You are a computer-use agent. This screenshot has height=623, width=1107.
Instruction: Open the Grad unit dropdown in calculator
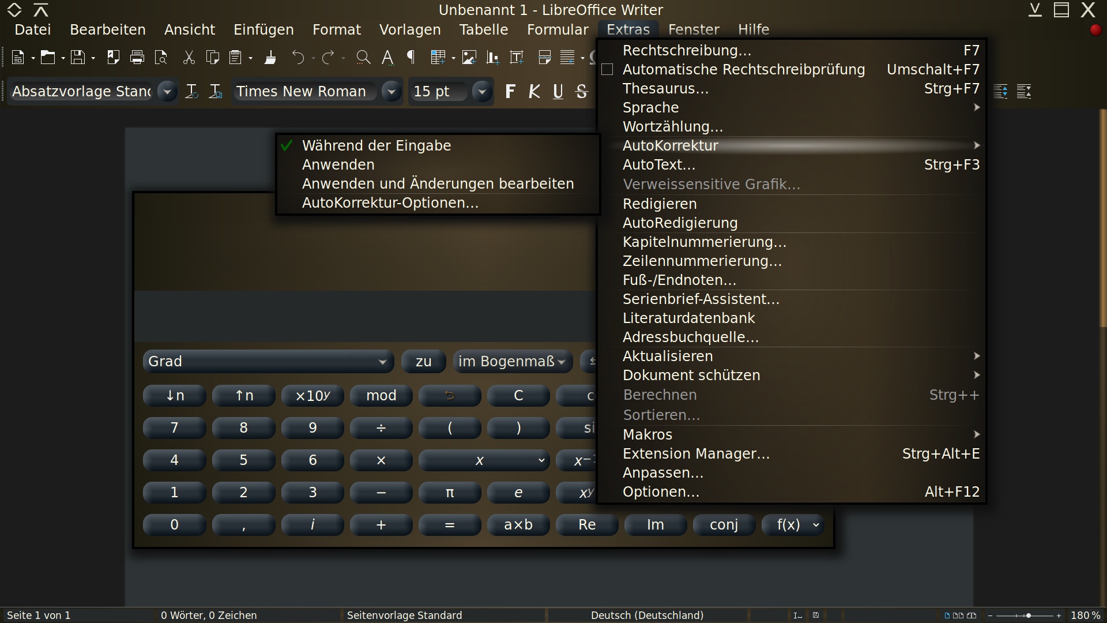coord(268,362)
